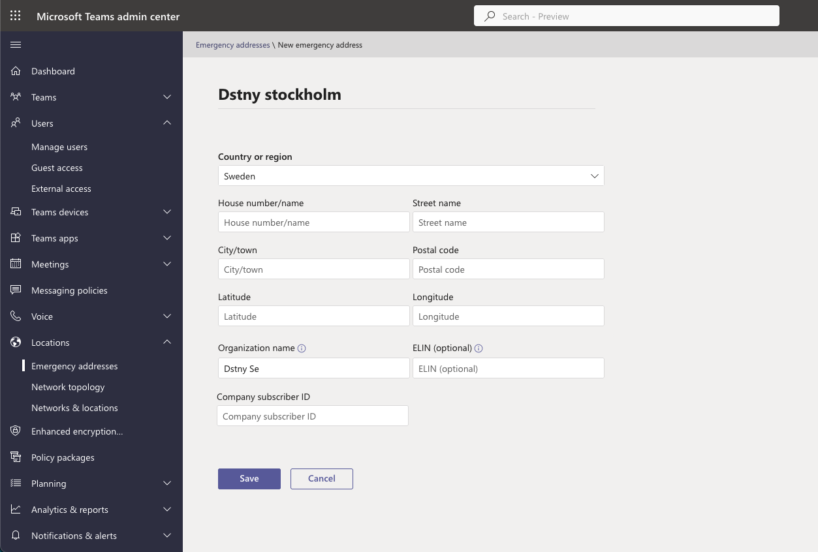The width and height of the screenshot is (818, 552).
Task: Click the Longitude field
Action: (509, 316)
